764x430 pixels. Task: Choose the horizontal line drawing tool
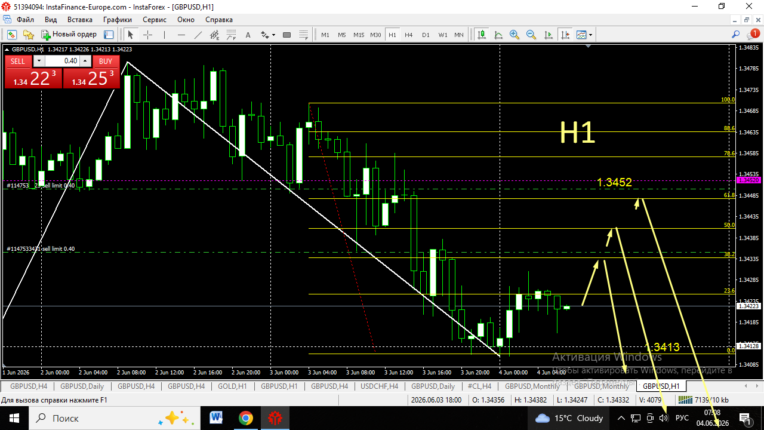pos(181,35)
